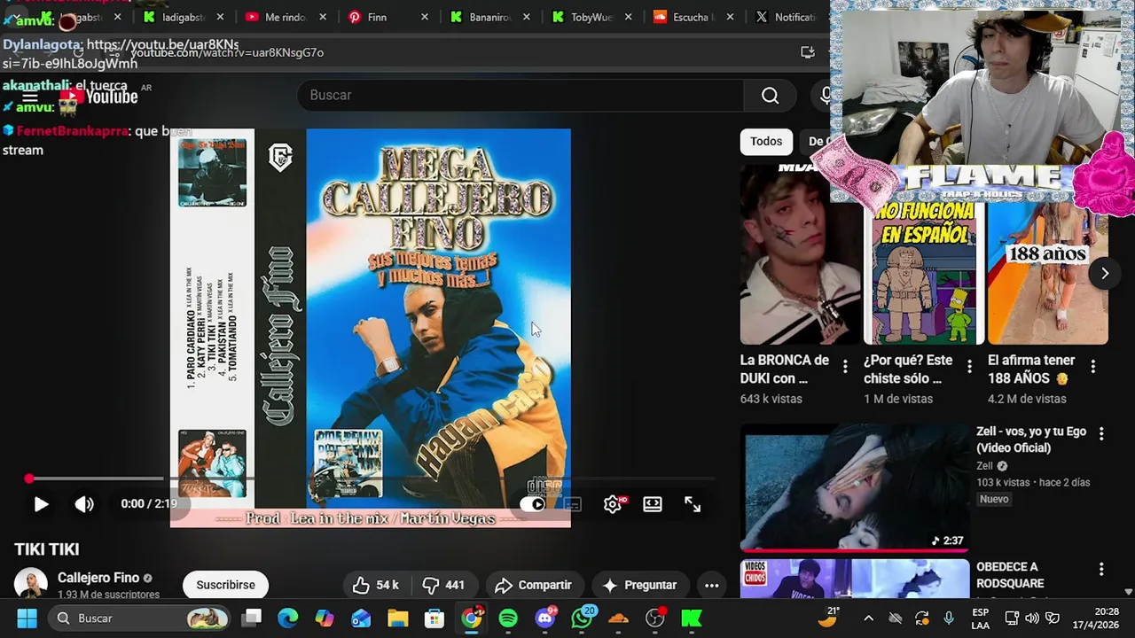
Task: Open the volume control in system tray
Action: pos(1032,618)
